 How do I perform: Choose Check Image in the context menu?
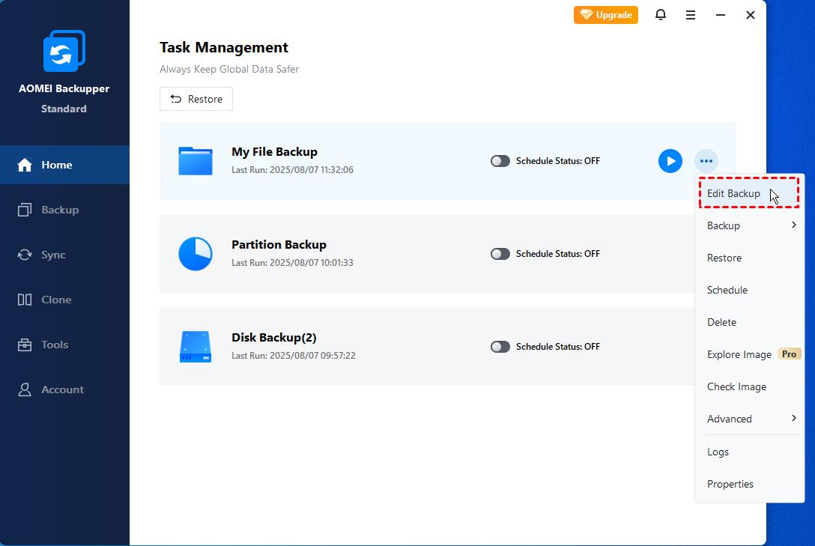(749, 386)
